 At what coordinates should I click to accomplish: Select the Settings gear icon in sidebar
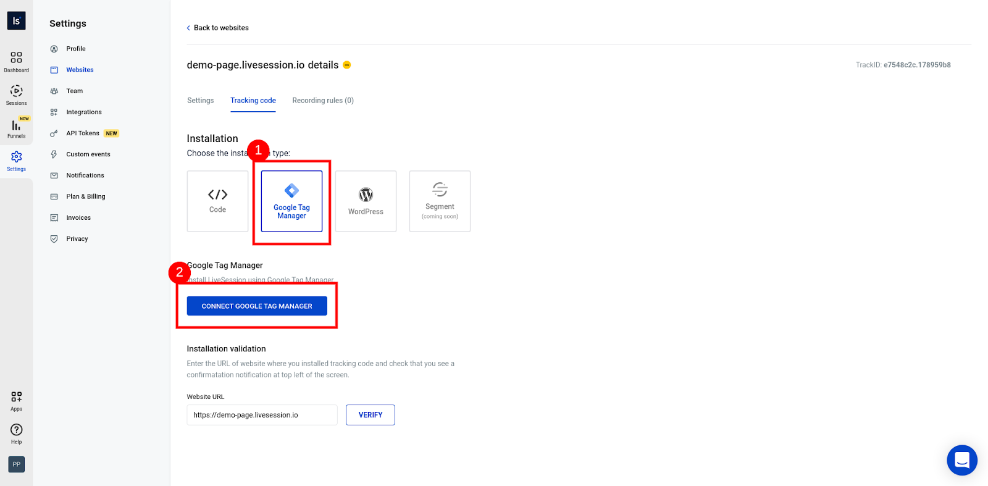16,160
